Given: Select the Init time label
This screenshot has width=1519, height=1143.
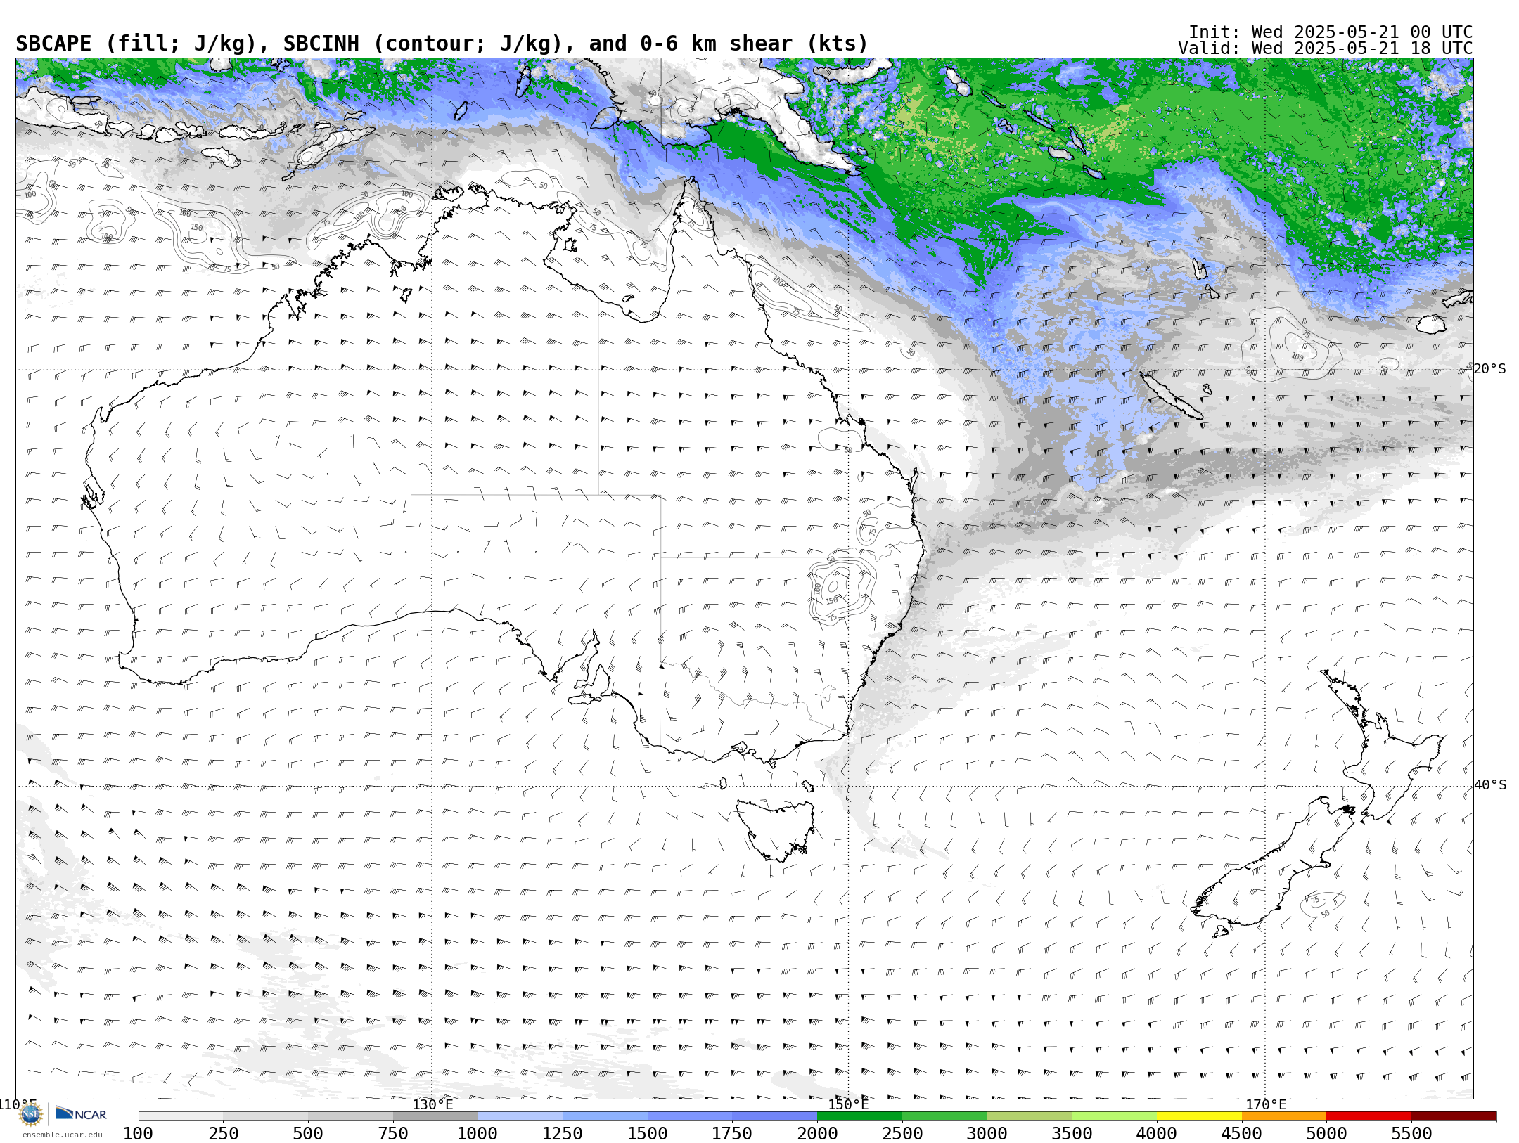Looking at the screenshot, I should 1331,32.
